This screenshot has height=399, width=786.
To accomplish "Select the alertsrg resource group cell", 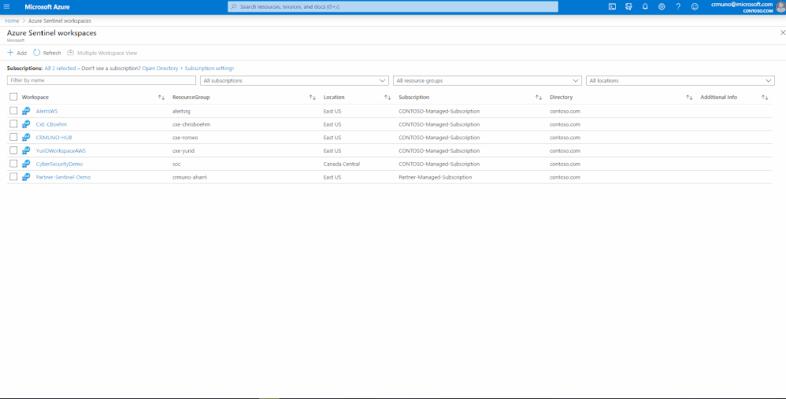I will [x=181, y=111].
